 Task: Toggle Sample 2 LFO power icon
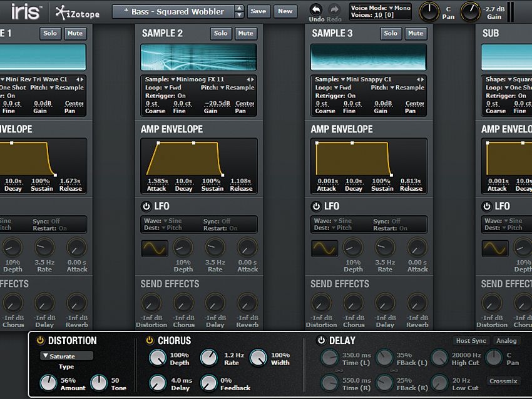coord(146,206)
